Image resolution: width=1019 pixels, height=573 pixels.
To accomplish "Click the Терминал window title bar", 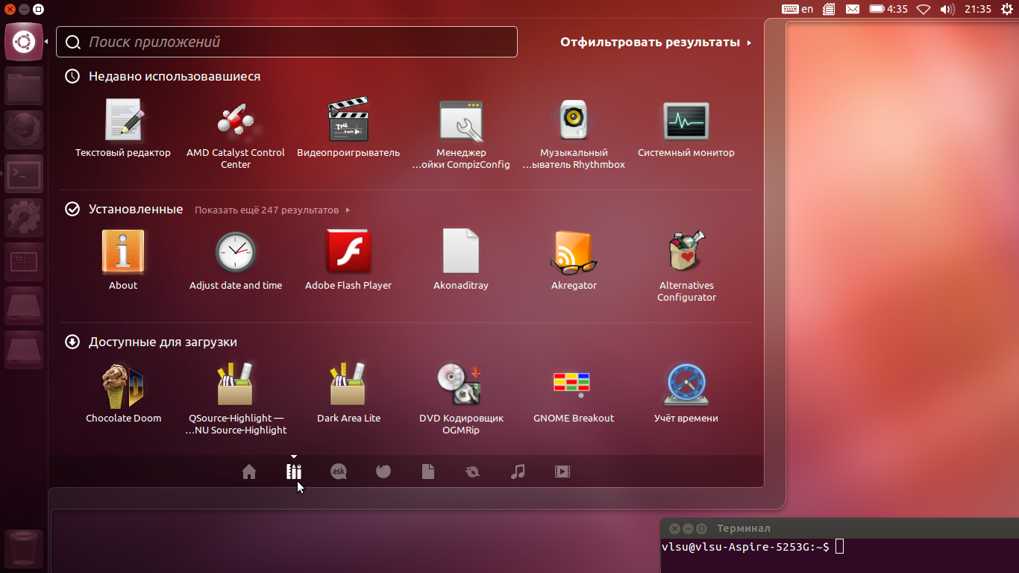I will (840, 528).
